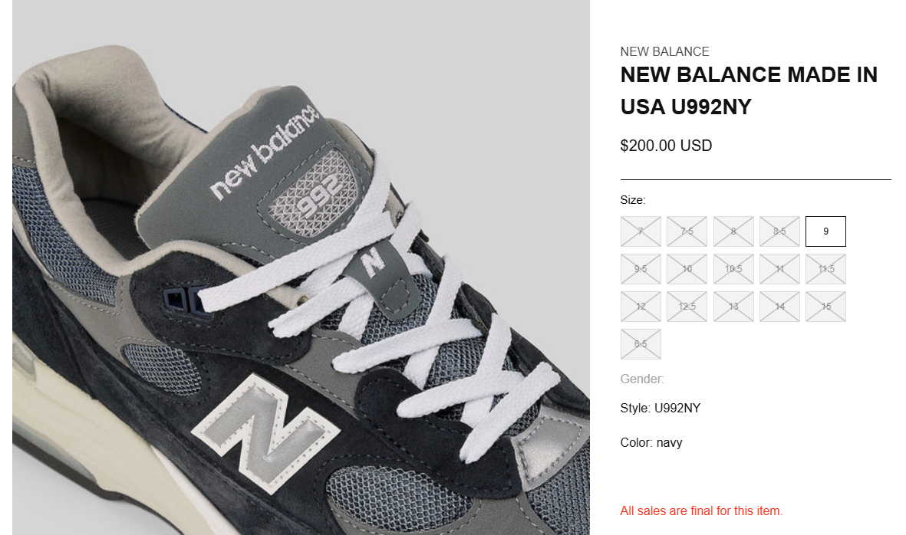Pick the size 6.5 box

[x=641, y=344]
